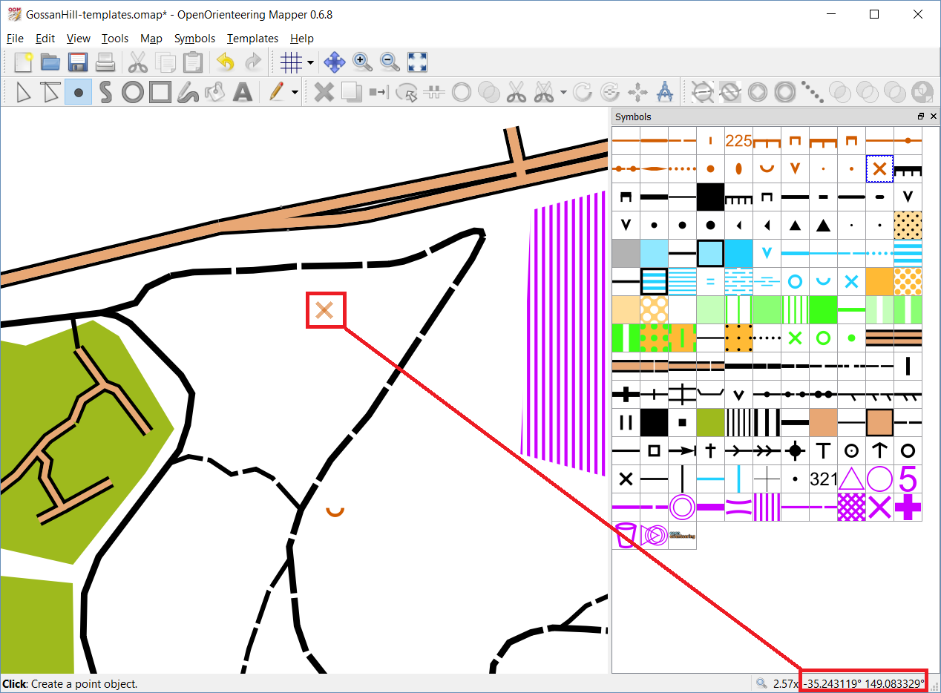Select the Draw free-handedly tool

pyautogui.click(x=187, y=92)
